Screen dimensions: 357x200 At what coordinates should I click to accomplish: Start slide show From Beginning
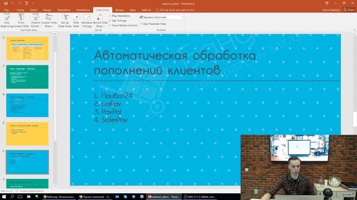coord(7,21)
